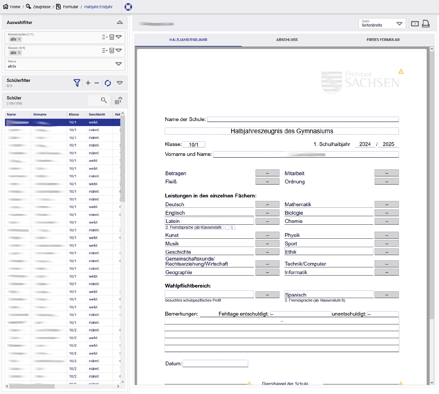
Task: Sort student table by Vorname column
Action: 49,114
